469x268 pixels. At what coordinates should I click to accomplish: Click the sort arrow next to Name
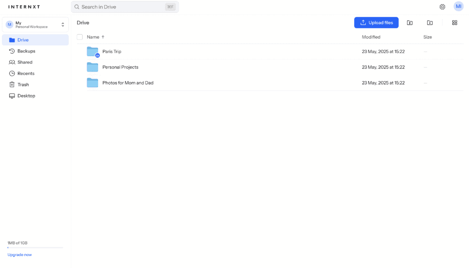[103, 37]
